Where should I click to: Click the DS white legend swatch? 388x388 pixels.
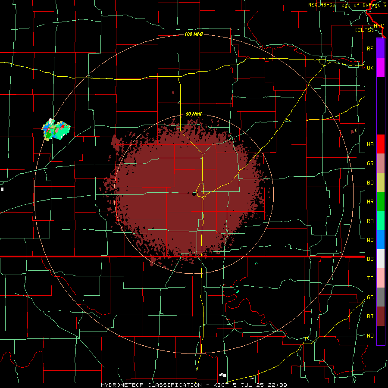click(x=381, y=259)
